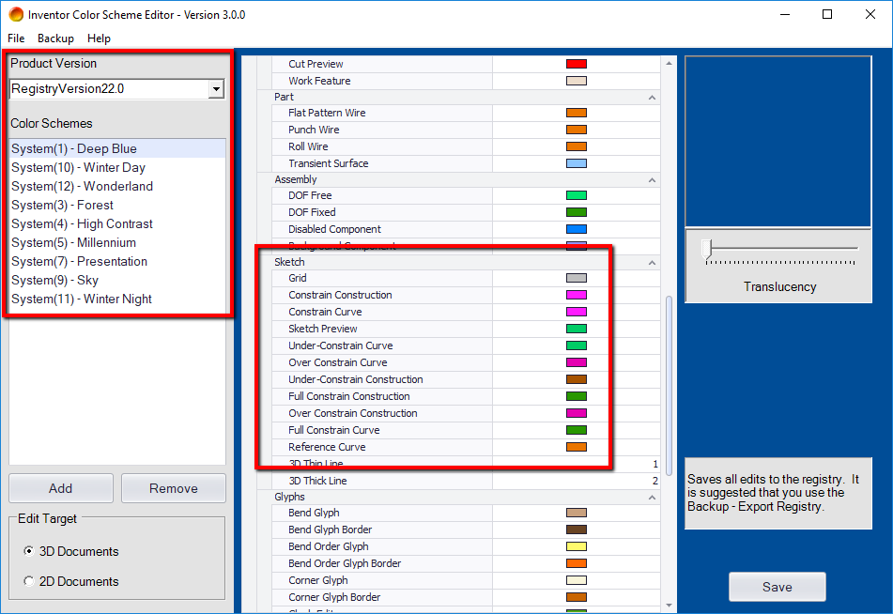Select System(10) - Winter Day scheme
Screen dimensions: 893x614
point(117,167)
